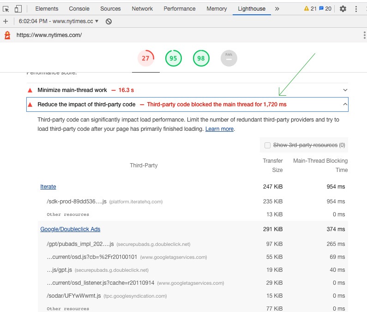
Task: Open the report tools menu at URL bar right
Action: coord(364,35)
